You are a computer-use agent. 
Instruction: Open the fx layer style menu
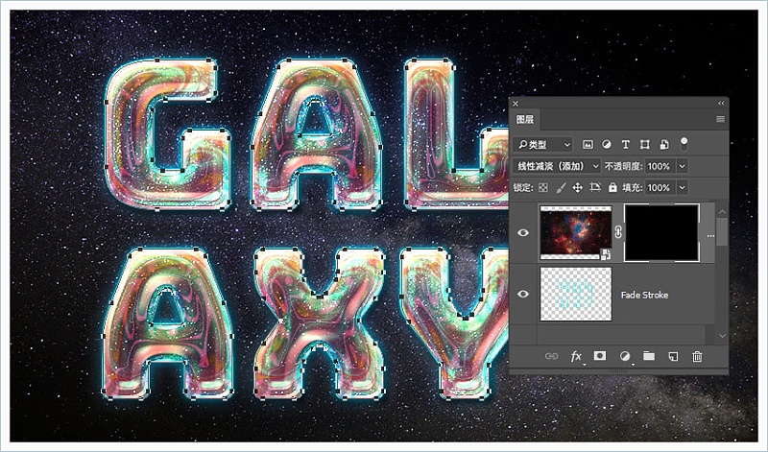[x=576, y=356]
